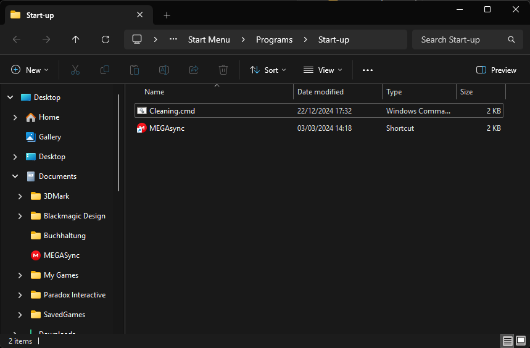Click the Delete trash bin icon
Image resolution: width=530 pixels, height=348 pixels.
tap(223, 70)
